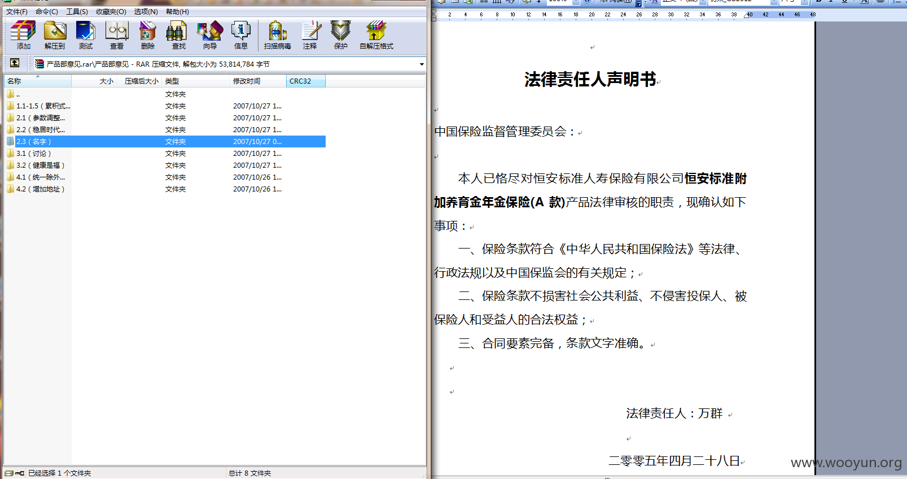
Task: Click the 解压到 (Extract to) toolbar icon
Action: coord(55,34)
